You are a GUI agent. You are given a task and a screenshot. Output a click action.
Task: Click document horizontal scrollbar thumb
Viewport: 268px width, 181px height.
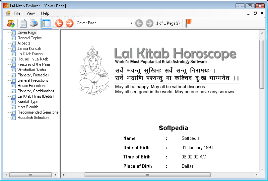(148, 175)
